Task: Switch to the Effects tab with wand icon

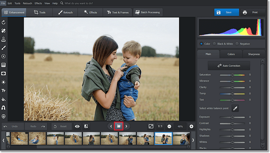Action: [90, 13]
